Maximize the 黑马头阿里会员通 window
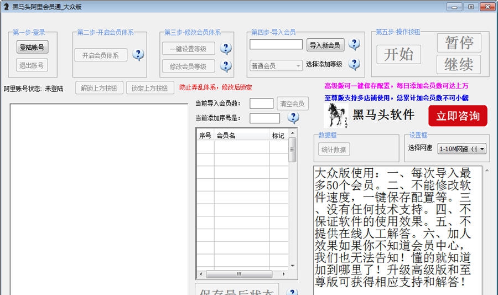Viewport: 498px width, 295px height. 471,7
